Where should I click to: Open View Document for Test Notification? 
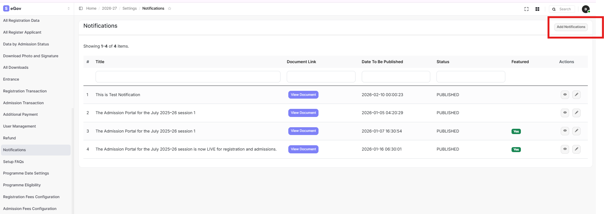303,95
